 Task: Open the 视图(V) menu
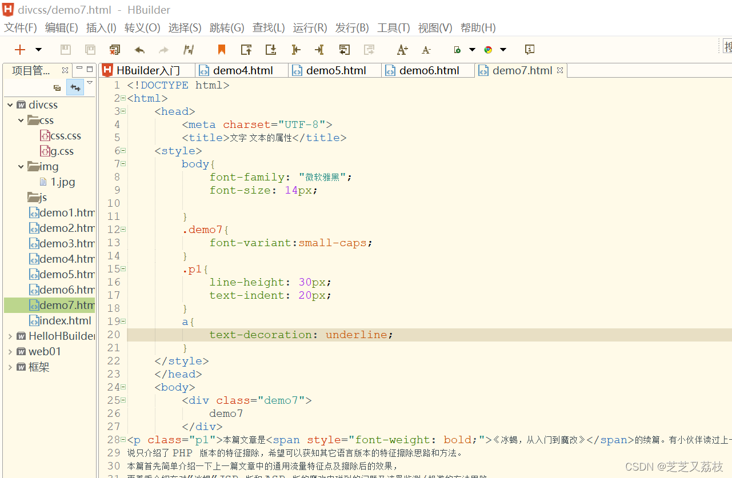tap(435, 28)
